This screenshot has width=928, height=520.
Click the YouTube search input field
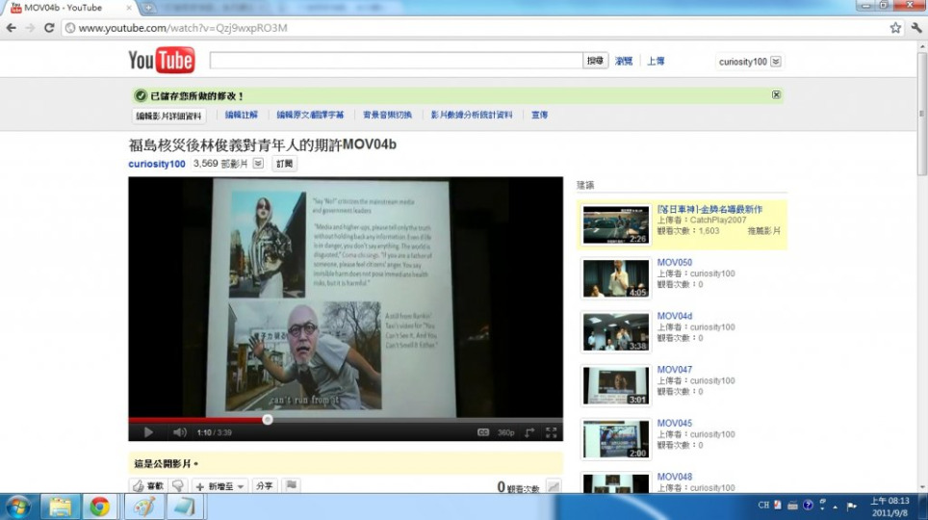(396, 61)
